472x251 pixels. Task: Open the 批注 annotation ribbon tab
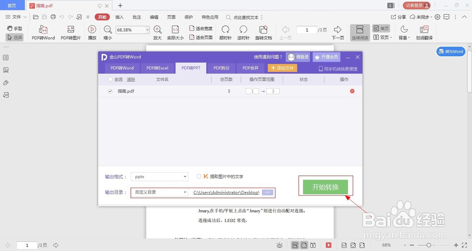coord(137,17)
